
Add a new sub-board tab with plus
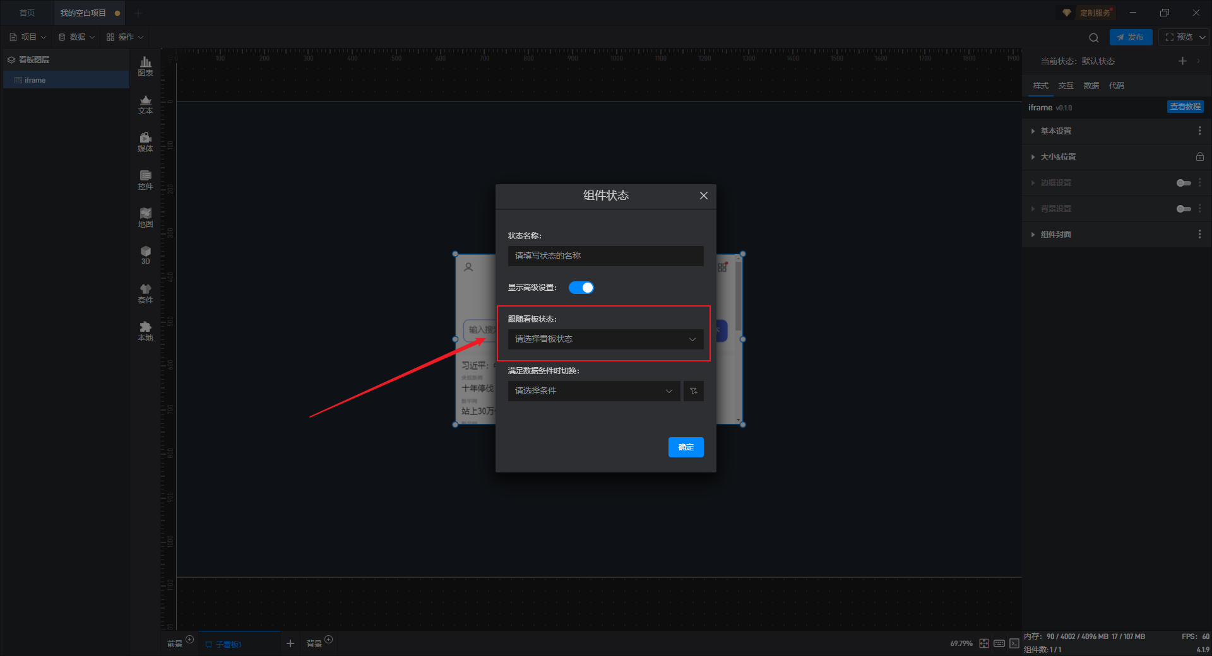tap(290, 643)
